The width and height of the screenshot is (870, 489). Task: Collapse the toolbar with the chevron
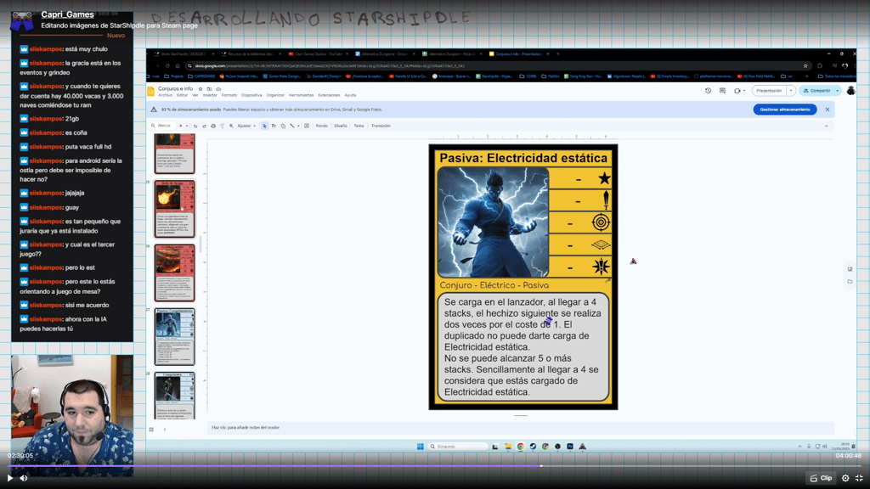[826, 126]
